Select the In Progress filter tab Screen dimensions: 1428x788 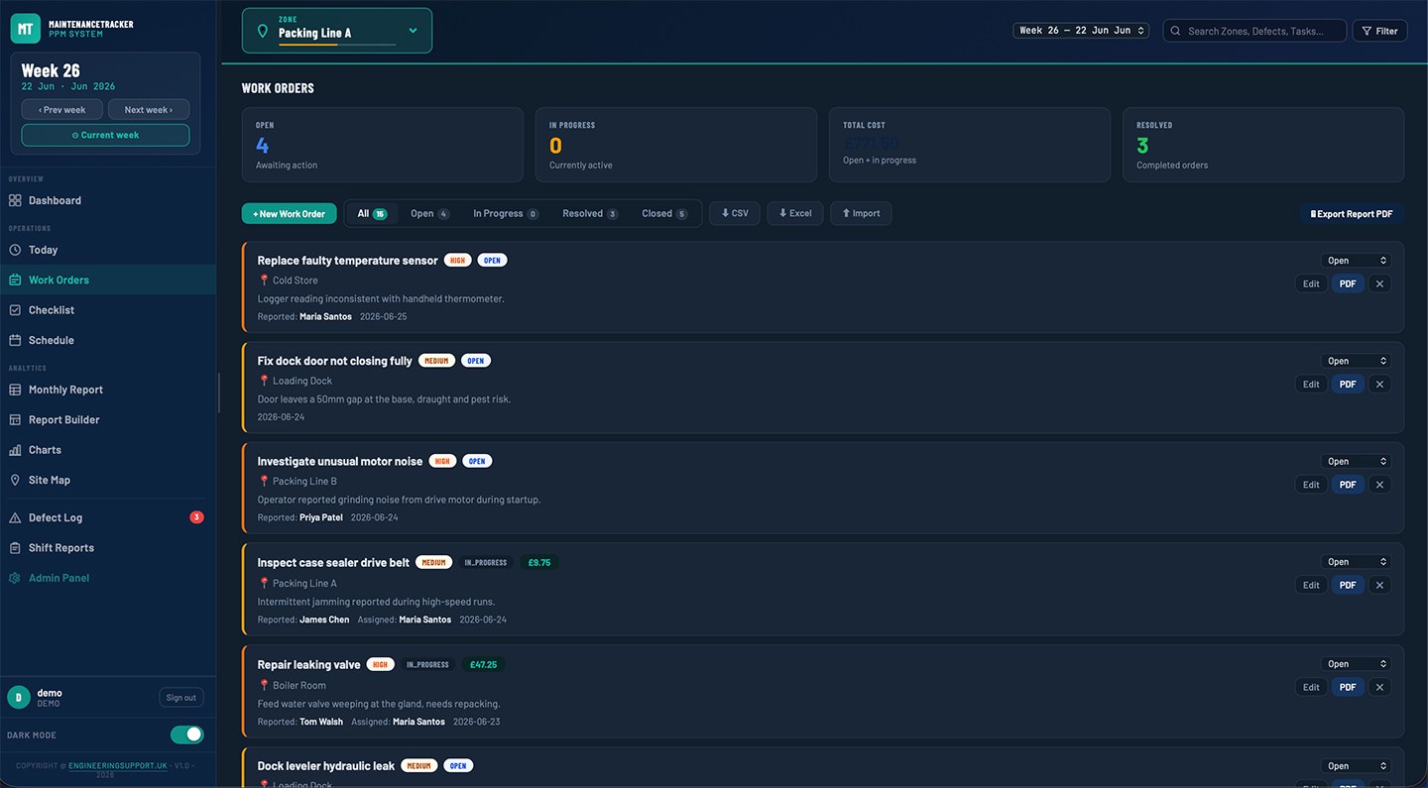coord(506,213)
